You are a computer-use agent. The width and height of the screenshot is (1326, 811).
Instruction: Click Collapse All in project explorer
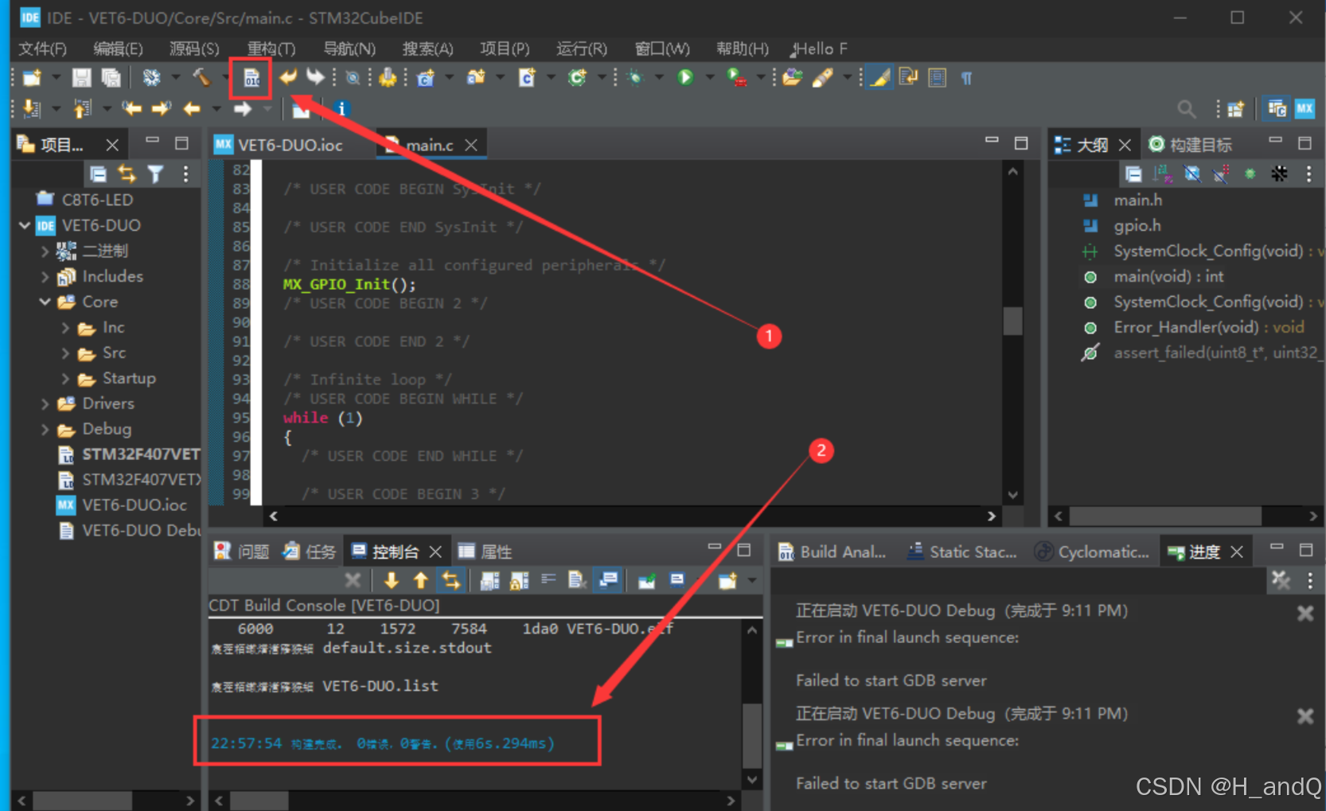click(x=98, y=174)
